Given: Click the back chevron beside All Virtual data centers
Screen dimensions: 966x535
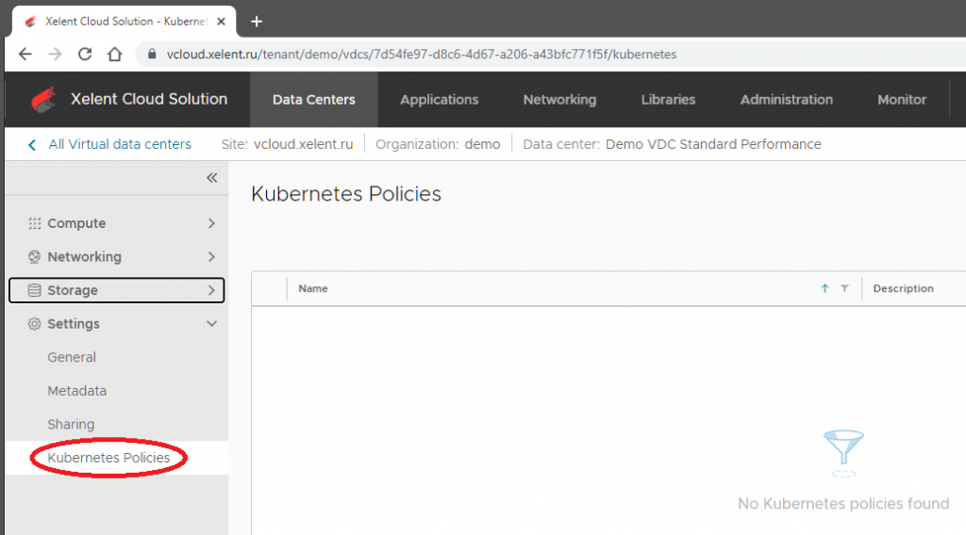Looking at the screenshot, I should point(32,144).
